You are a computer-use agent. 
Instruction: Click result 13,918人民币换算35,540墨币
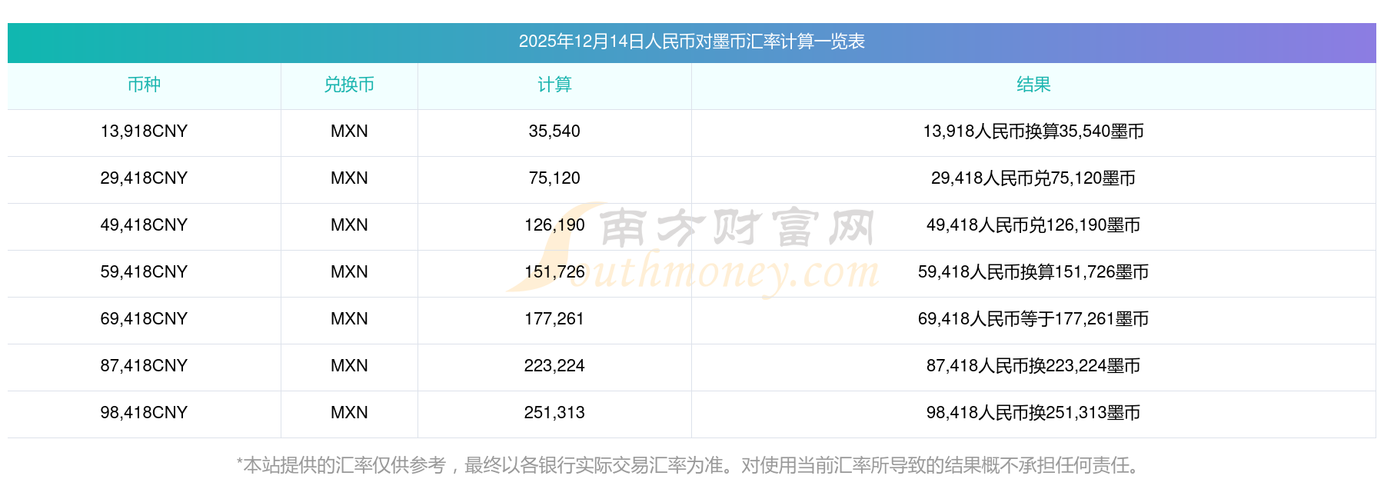pos(1033,131)
